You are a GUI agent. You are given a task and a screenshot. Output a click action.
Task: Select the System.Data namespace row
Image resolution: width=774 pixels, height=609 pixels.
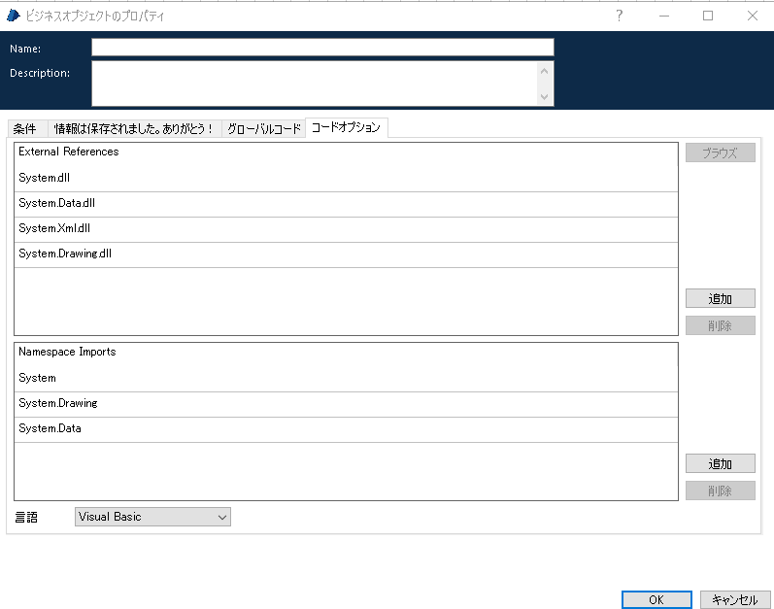coord(346,428)
